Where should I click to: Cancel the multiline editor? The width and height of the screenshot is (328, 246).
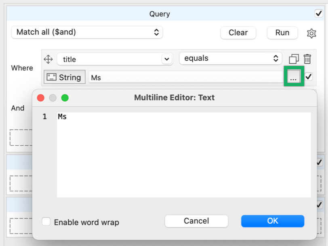(x=196, y=221)
